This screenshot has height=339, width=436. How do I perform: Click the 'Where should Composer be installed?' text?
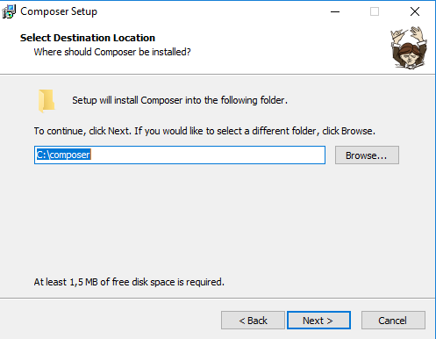[x=112, y=52]
